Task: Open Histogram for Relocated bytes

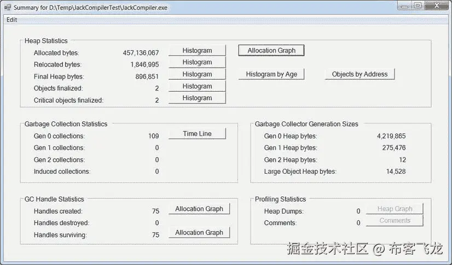Action: pos(197,62)
